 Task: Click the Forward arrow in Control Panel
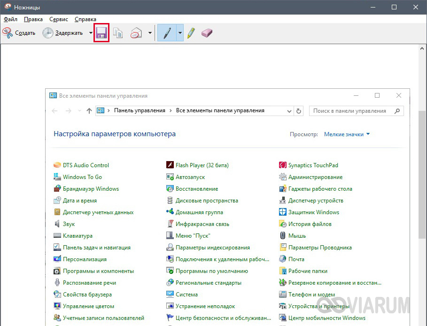(x=69, y=111)
